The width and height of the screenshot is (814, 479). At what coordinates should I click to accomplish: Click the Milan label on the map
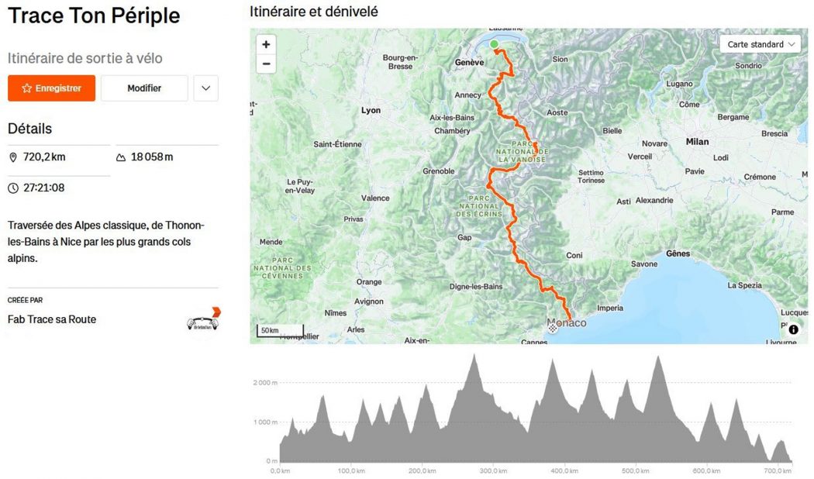[697, 142]
